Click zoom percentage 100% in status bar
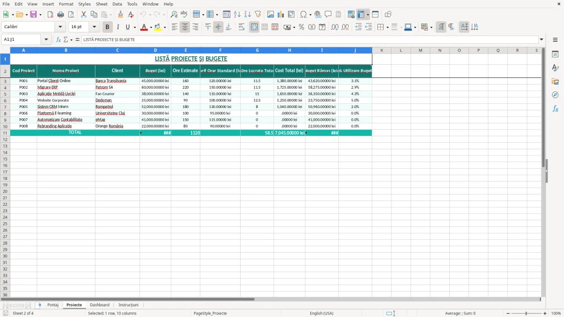The width and height of the screenshot is (564, 317). (x=556, y=313)
